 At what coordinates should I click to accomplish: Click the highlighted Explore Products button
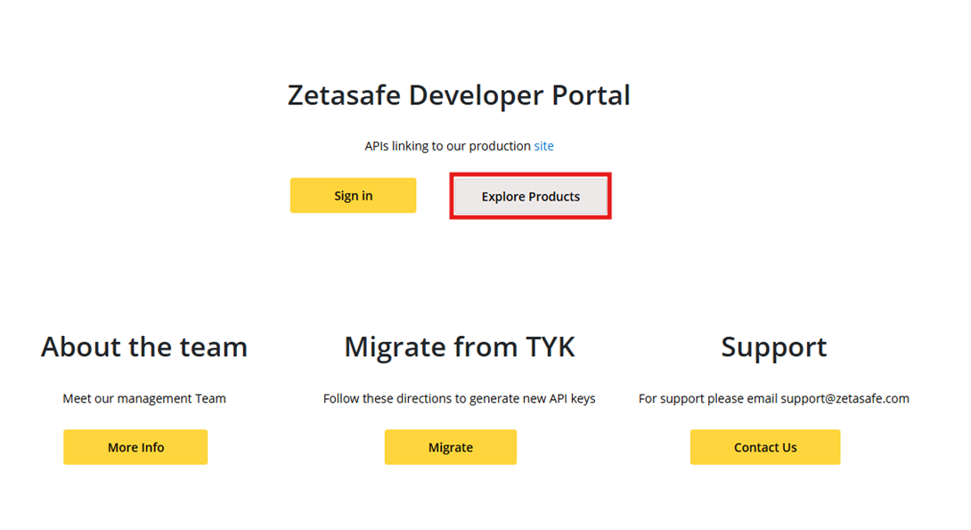530,195
